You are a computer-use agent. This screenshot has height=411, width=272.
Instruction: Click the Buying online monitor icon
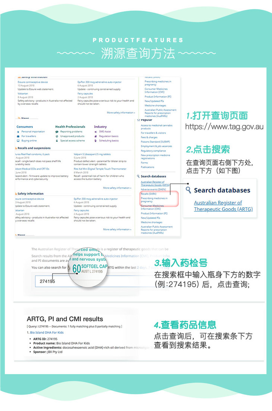pyautogui.click(x=18, y=141)
